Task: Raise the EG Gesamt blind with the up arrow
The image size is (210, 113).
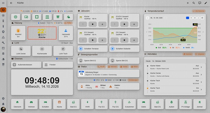Action: click(x=83, y=40)
